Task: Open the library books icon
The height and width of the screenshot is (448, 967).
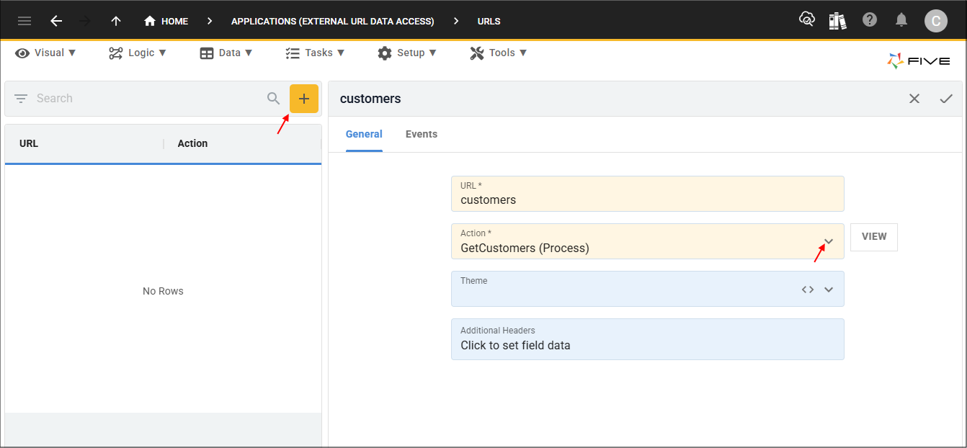Action: click(x=837, y=20)
